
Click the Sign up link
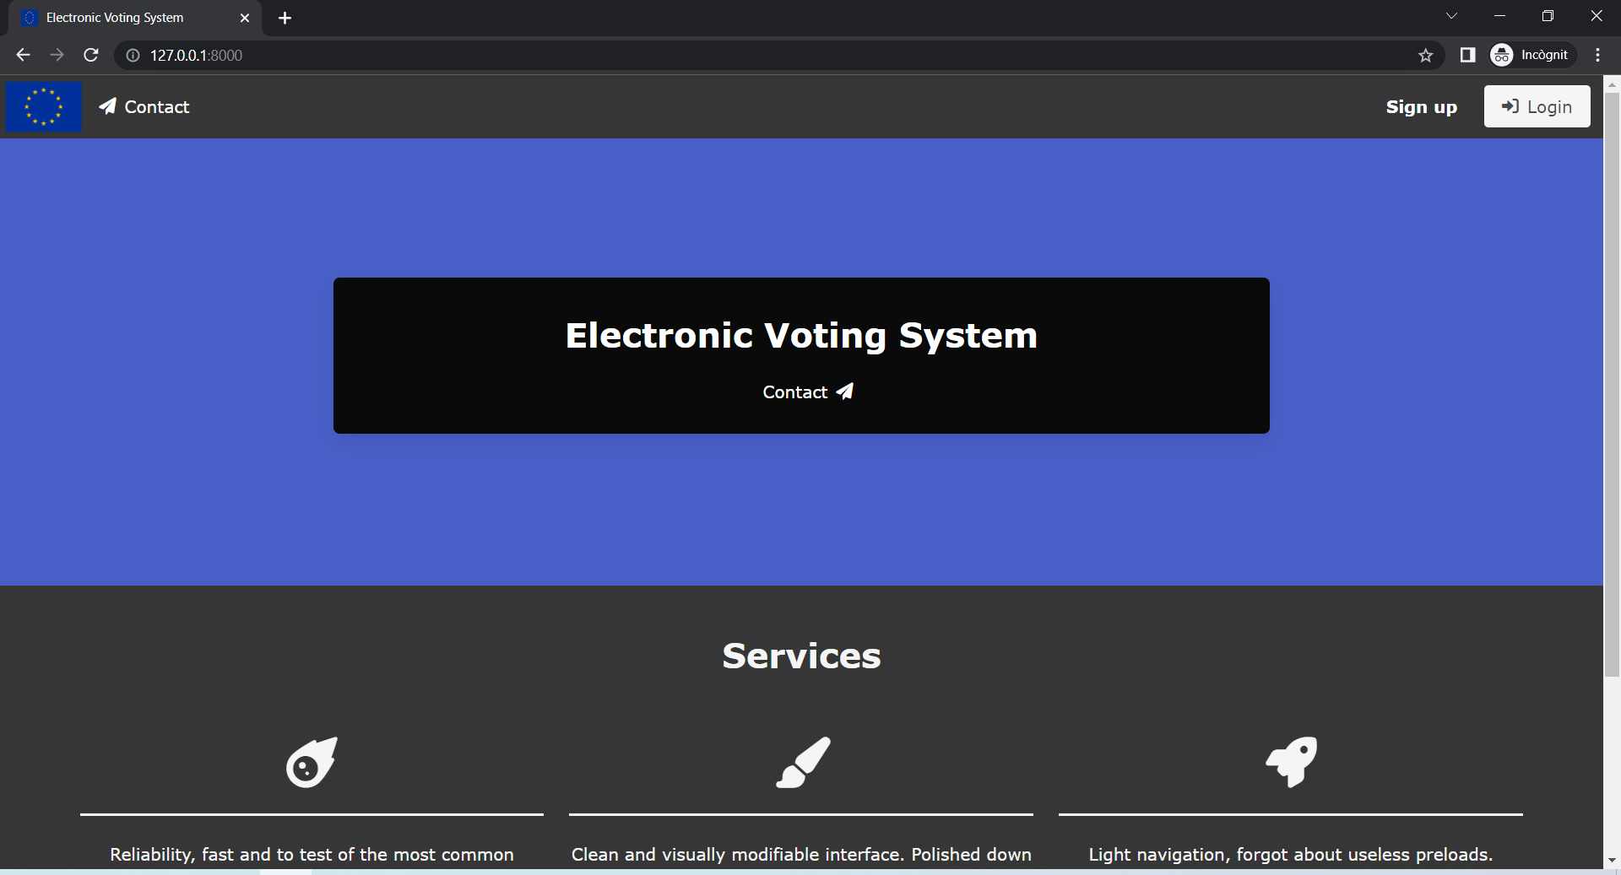click(x=1421, y=106)
